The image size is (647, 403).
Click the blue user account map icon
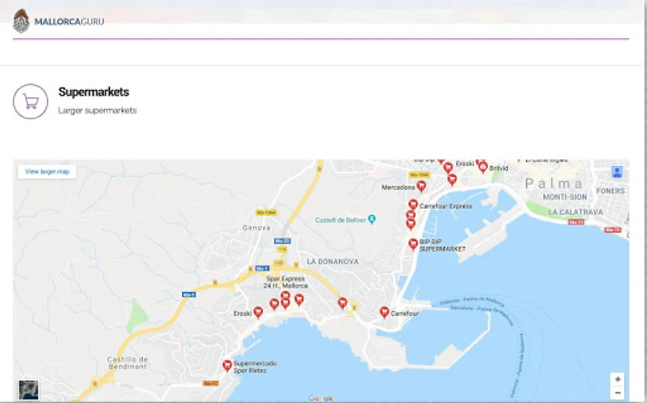coord(617,172)
